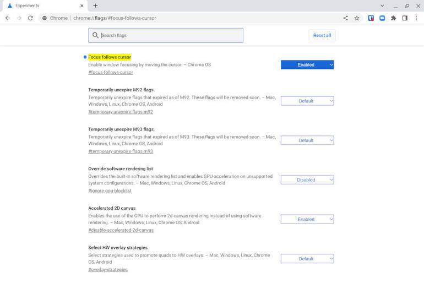Go back to the previous page
Viewport: 424px width, 283px height.
[x=8, y=18]
